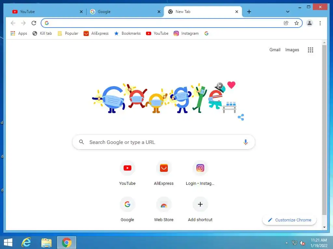
Task: Open the Instagram bookmark in bookmarks bar
Action: [186, 33]
